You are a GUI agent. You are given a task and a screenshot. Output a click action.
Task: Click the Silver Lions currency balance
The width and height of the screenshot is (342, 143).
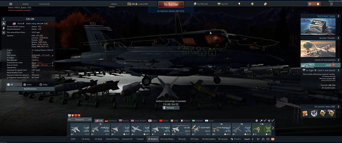coord(200,4)
